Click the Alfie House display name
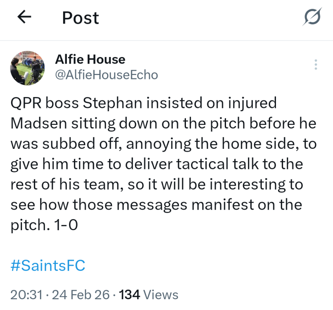This screenshot has width=333, height=310. point(90,60)
